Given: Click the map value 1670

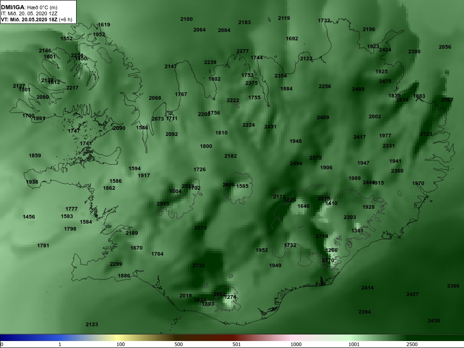Looking at the screenshot, I should click(x=136, y=248).
